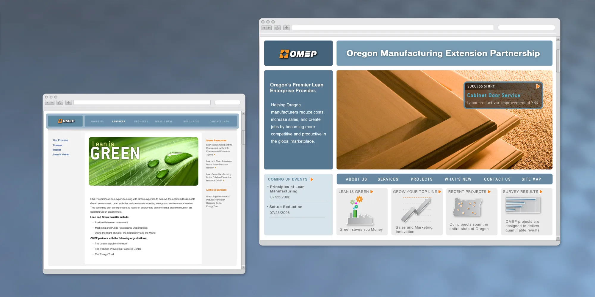Image resolution: width=595 pixels, height=297 pixels.
Task: Open Impact sidebar link
Action: (x=57, y=150)
